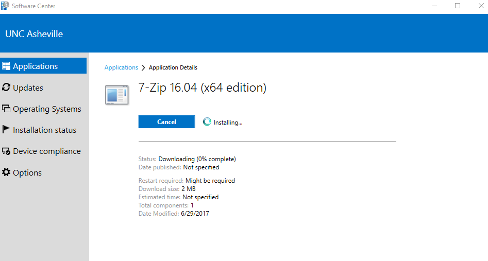Image resolution: width=488 pixels, height=261 pixels.
Task: Click the 7-Zip application thumbnail icon
Action: point(116,95)
